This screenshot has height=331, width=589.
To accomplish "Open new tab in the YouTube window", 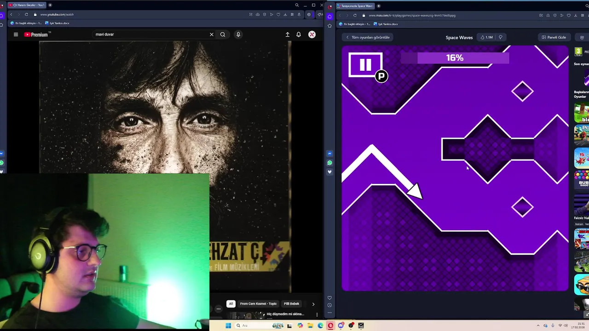I will tap(50, 5).
